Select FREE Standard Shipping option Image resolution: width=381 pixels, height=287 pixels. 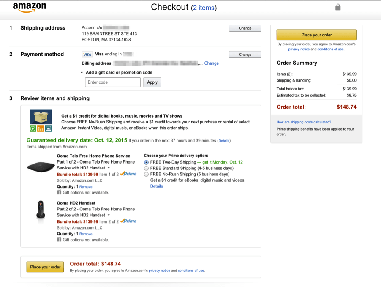[147, 168]
